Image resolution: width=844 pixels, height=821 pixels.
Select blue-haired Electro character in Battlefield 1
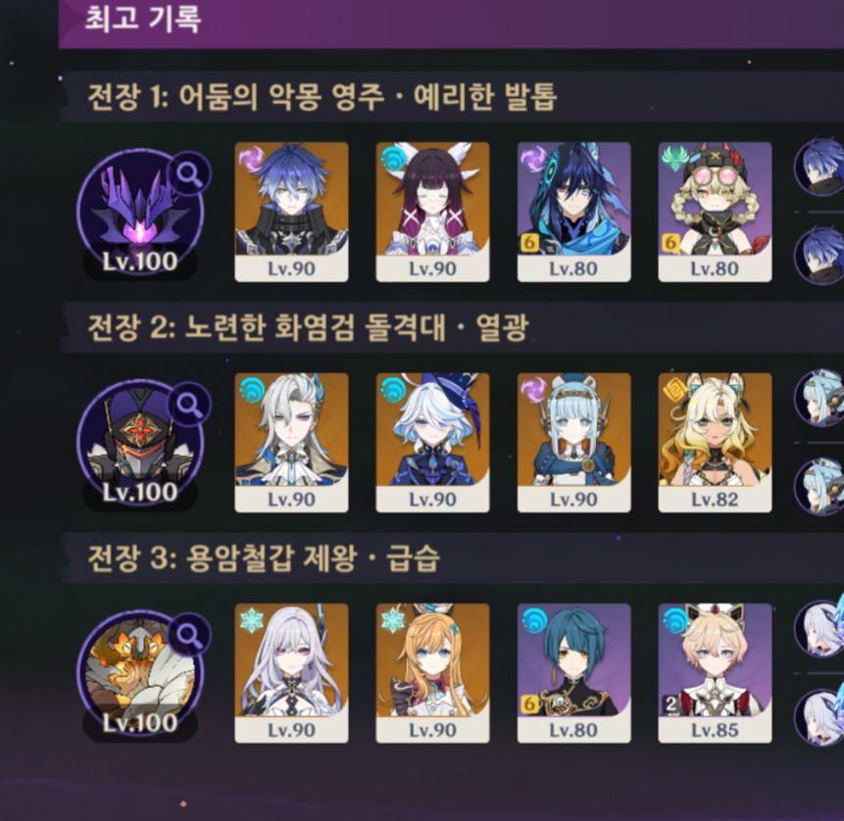click(292, 212)
